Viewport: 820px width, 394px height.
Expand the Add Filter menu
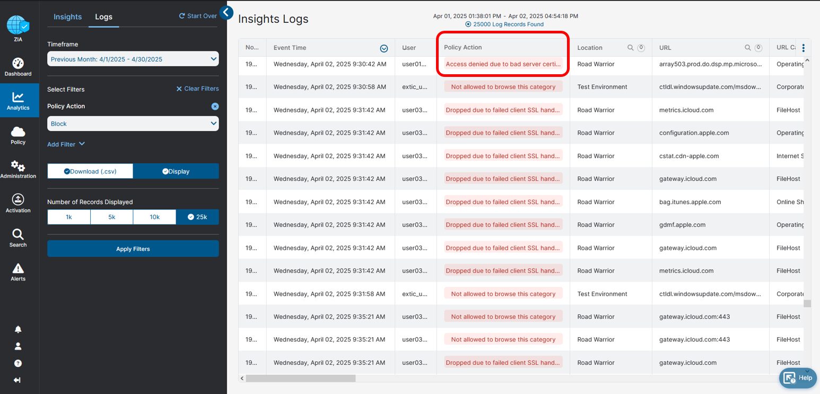(x=66, y=144)
